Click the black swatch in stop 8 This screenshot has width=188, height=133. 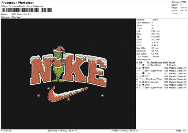pyautogui.click(x=144, y=84)
